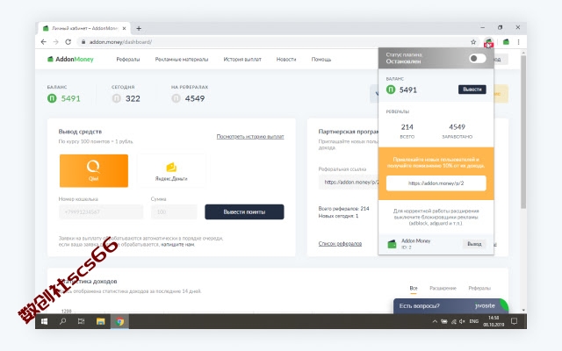562x351 pixels.
Task: Go back to previous page
Action: click(43, 42)
